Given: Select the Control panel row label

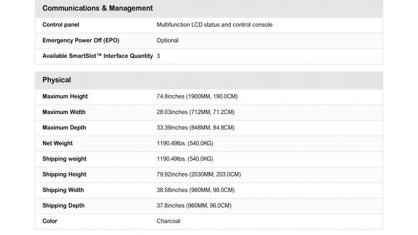Looking at the screenshot, I should point(61,25).
